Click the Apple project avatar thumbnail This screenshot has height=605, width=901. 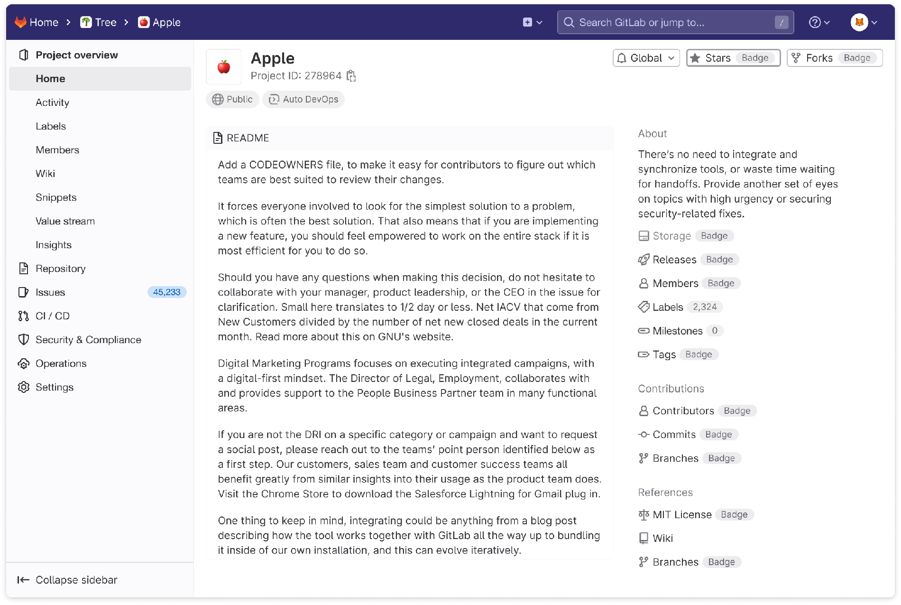(x=223, y=66)
